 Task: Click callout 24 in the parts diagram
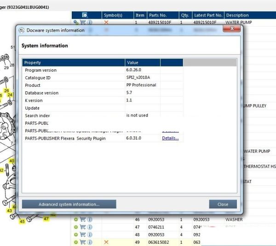pos(10,95)
